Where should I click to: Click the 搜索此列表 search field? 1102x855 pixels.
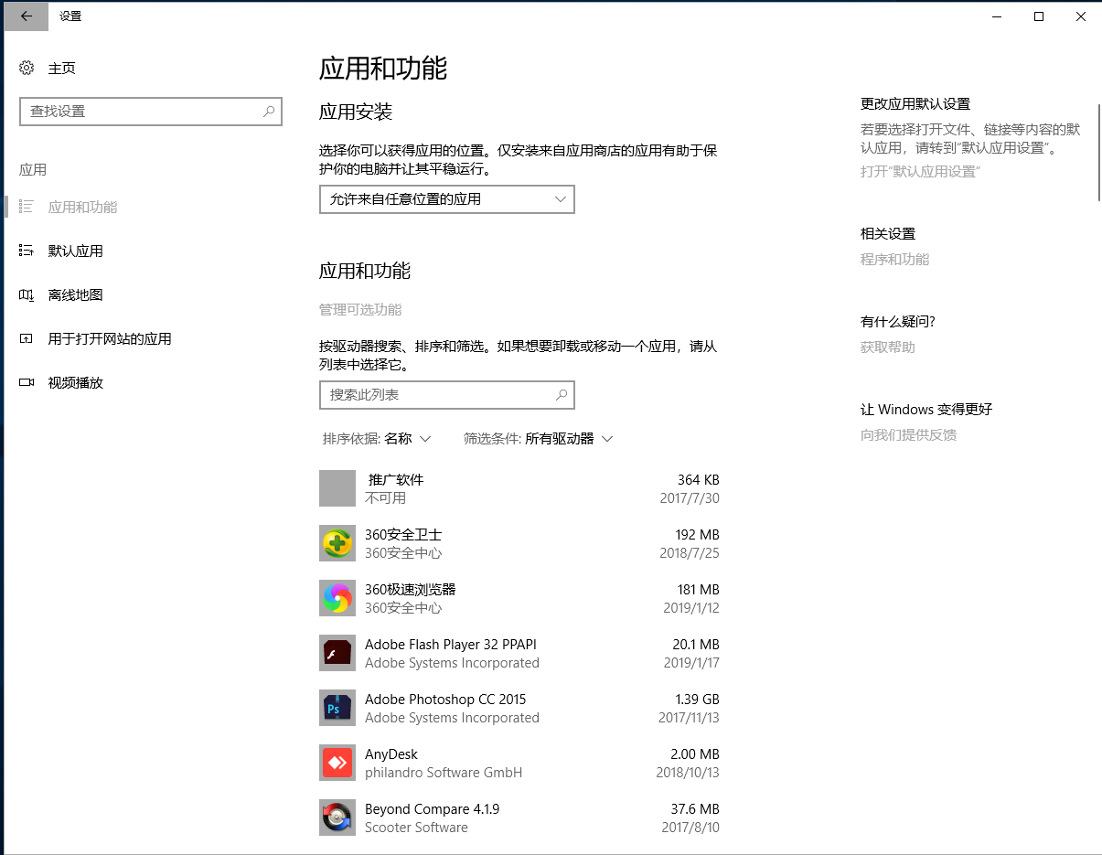(447, 395)
